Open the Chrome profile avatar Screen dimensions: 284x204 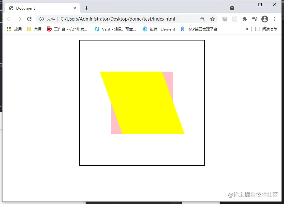[265, 19]
